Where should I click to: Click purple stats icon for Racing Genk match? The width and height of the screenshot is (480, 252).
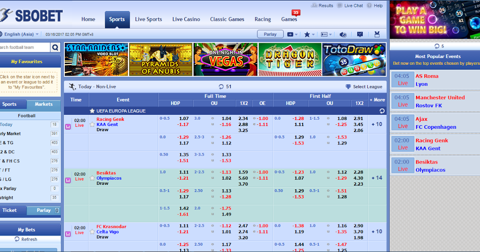point(68,127)
